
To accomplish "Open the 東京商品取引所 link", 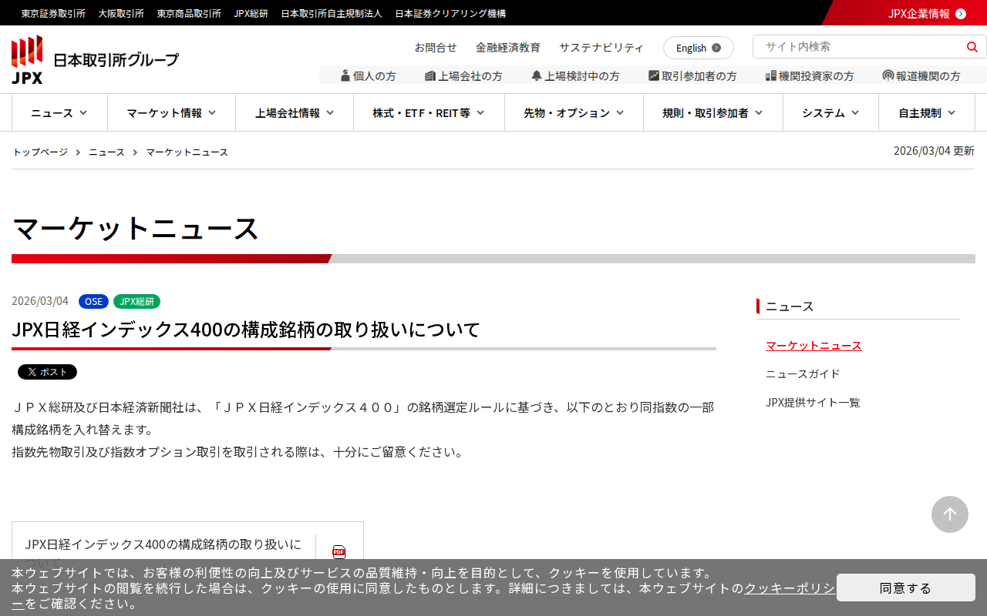I will tap(189, 13).
